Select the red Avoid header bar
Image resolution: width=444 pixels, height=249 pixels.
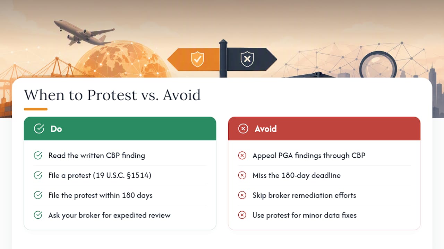click(x=324, y=129)
